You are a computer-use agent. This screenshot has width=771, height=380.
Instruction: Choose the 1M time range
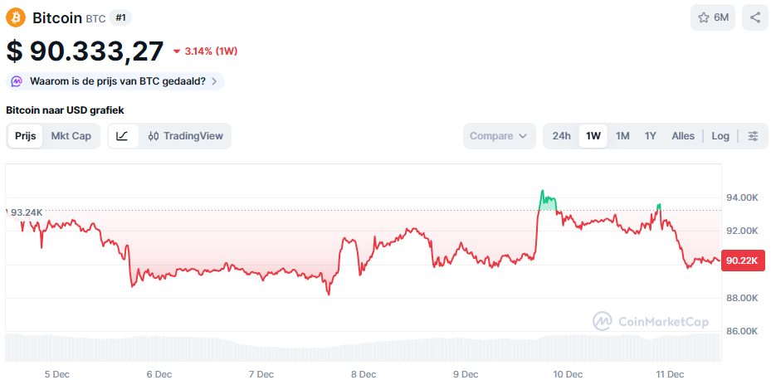[x=622, y=136]
